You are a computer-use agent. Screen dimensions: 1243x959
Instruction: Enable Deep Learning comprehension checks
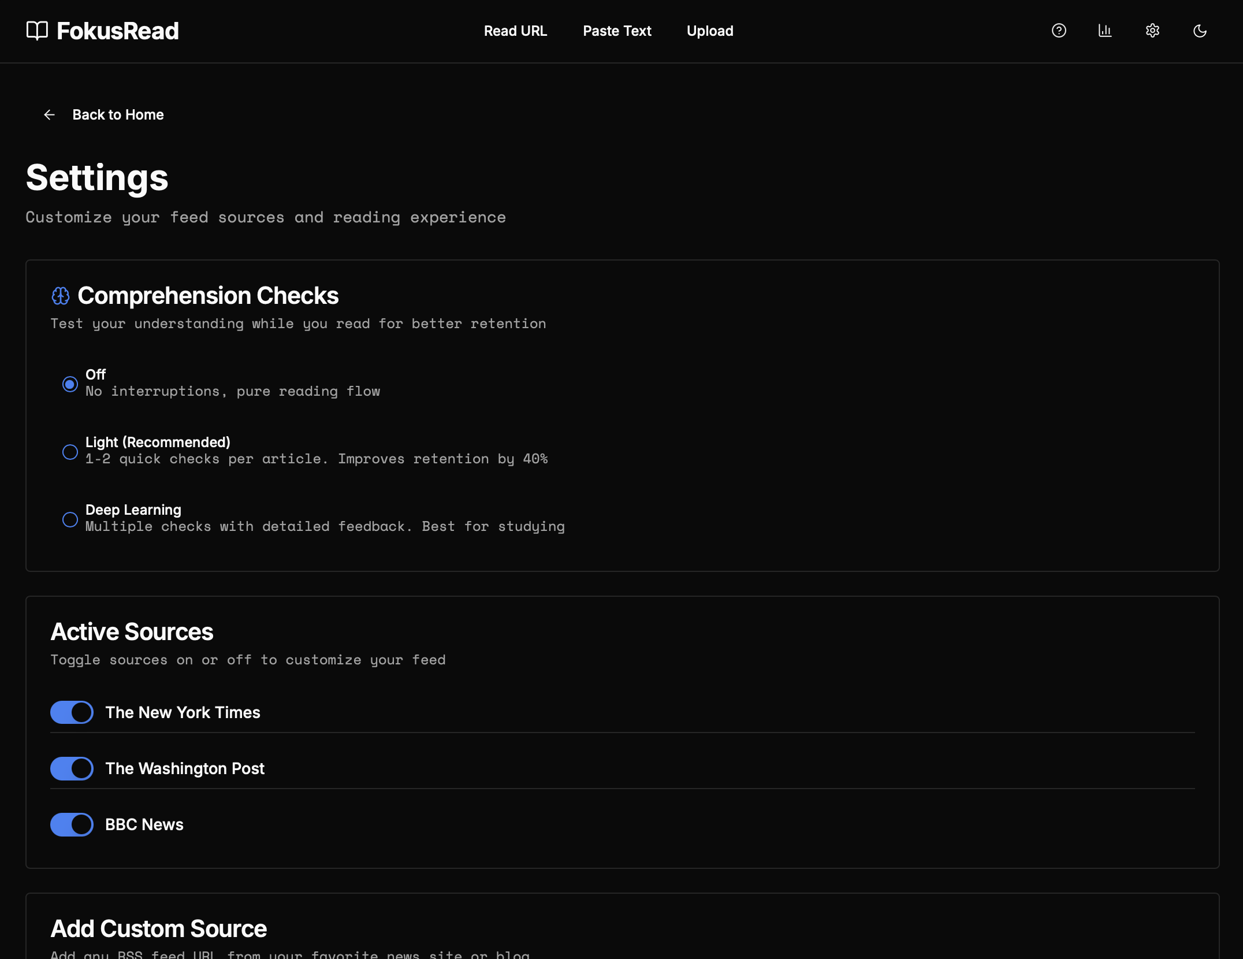(x=70, y=519)
